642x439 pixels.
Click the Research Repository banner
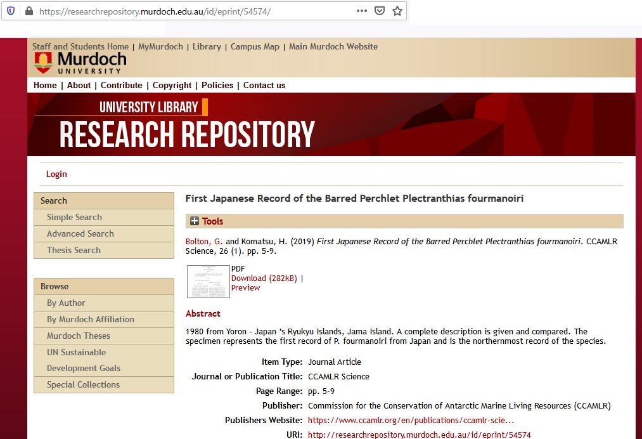pyautogui.click(x=331, y=124)
